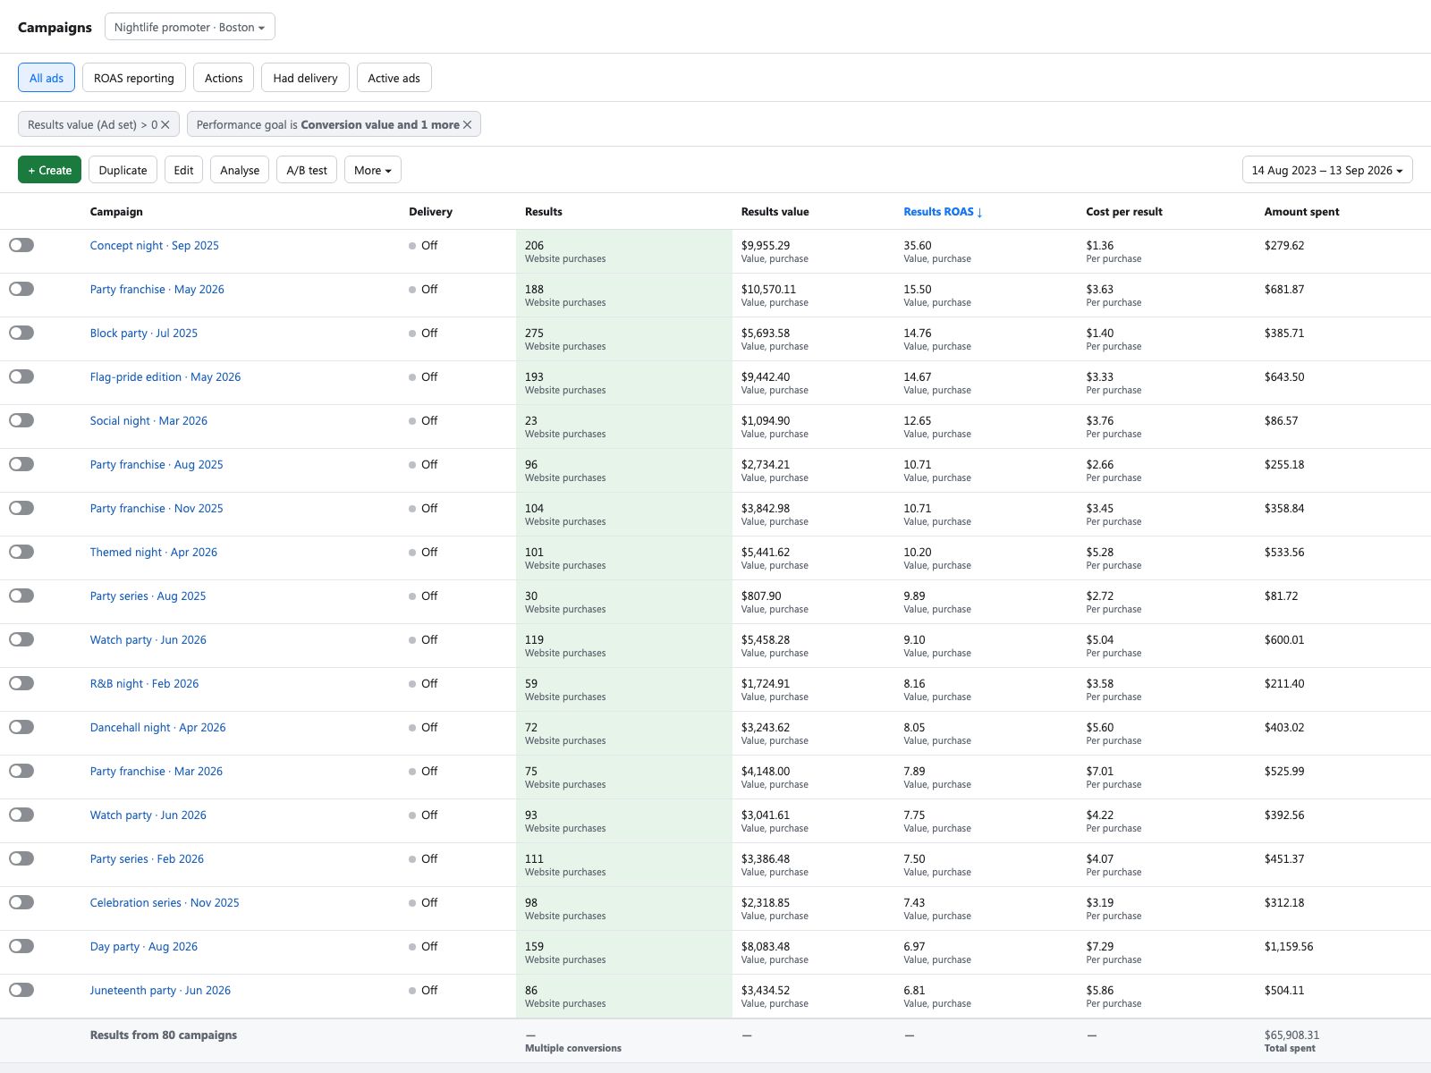Open the Flag-pride edition · May 2026 campaign
Viewport: 1431px width, 1073px height.
coord(165,376)
